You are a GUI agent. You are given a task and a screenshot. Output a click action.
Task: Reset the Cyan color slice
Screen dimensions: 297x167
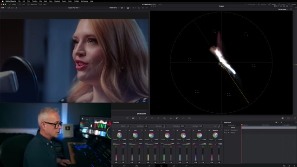189,130
